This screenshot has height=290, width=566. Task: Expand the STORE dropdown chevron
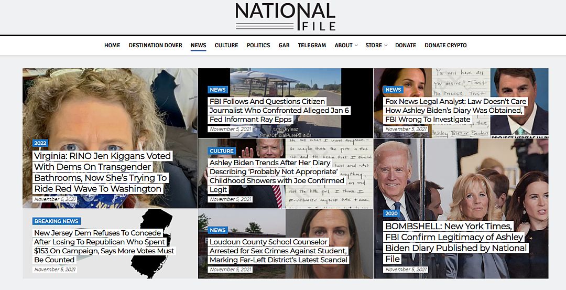pos(386,46)
